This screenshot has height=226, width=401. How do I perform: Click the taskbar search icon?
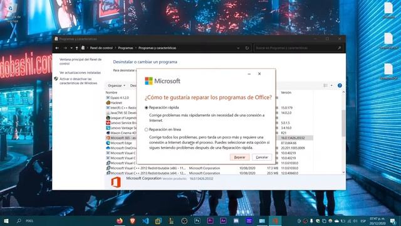19,220
